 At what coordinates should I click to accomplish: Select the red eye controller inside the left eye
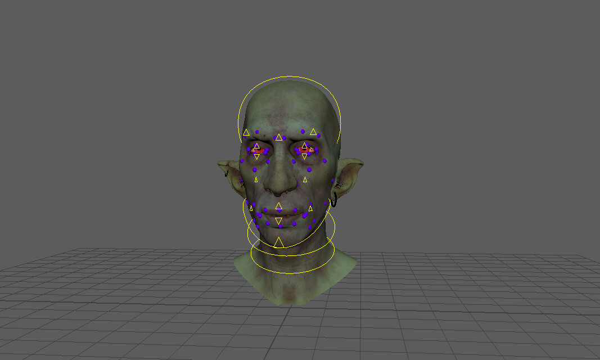259,149
